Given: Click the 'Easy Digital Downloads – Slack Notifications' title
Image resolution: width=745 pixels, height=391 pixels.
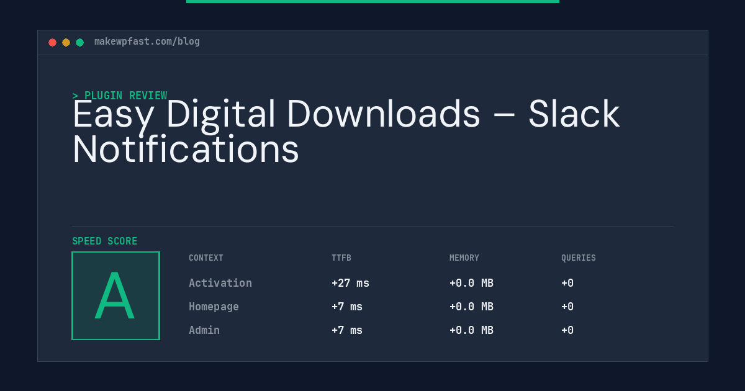Looking at the screenshot, I should (346, 132).
